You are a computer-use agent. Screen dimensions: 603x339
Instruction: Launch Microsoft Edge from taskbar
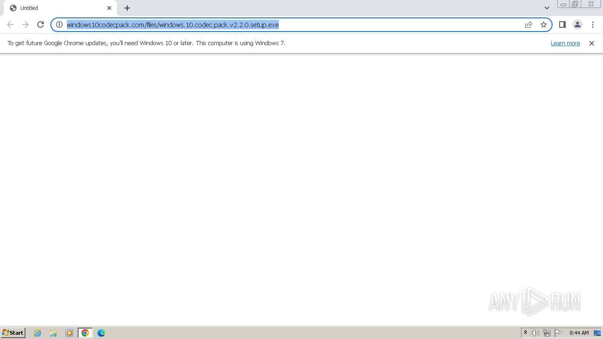[101, 333]
